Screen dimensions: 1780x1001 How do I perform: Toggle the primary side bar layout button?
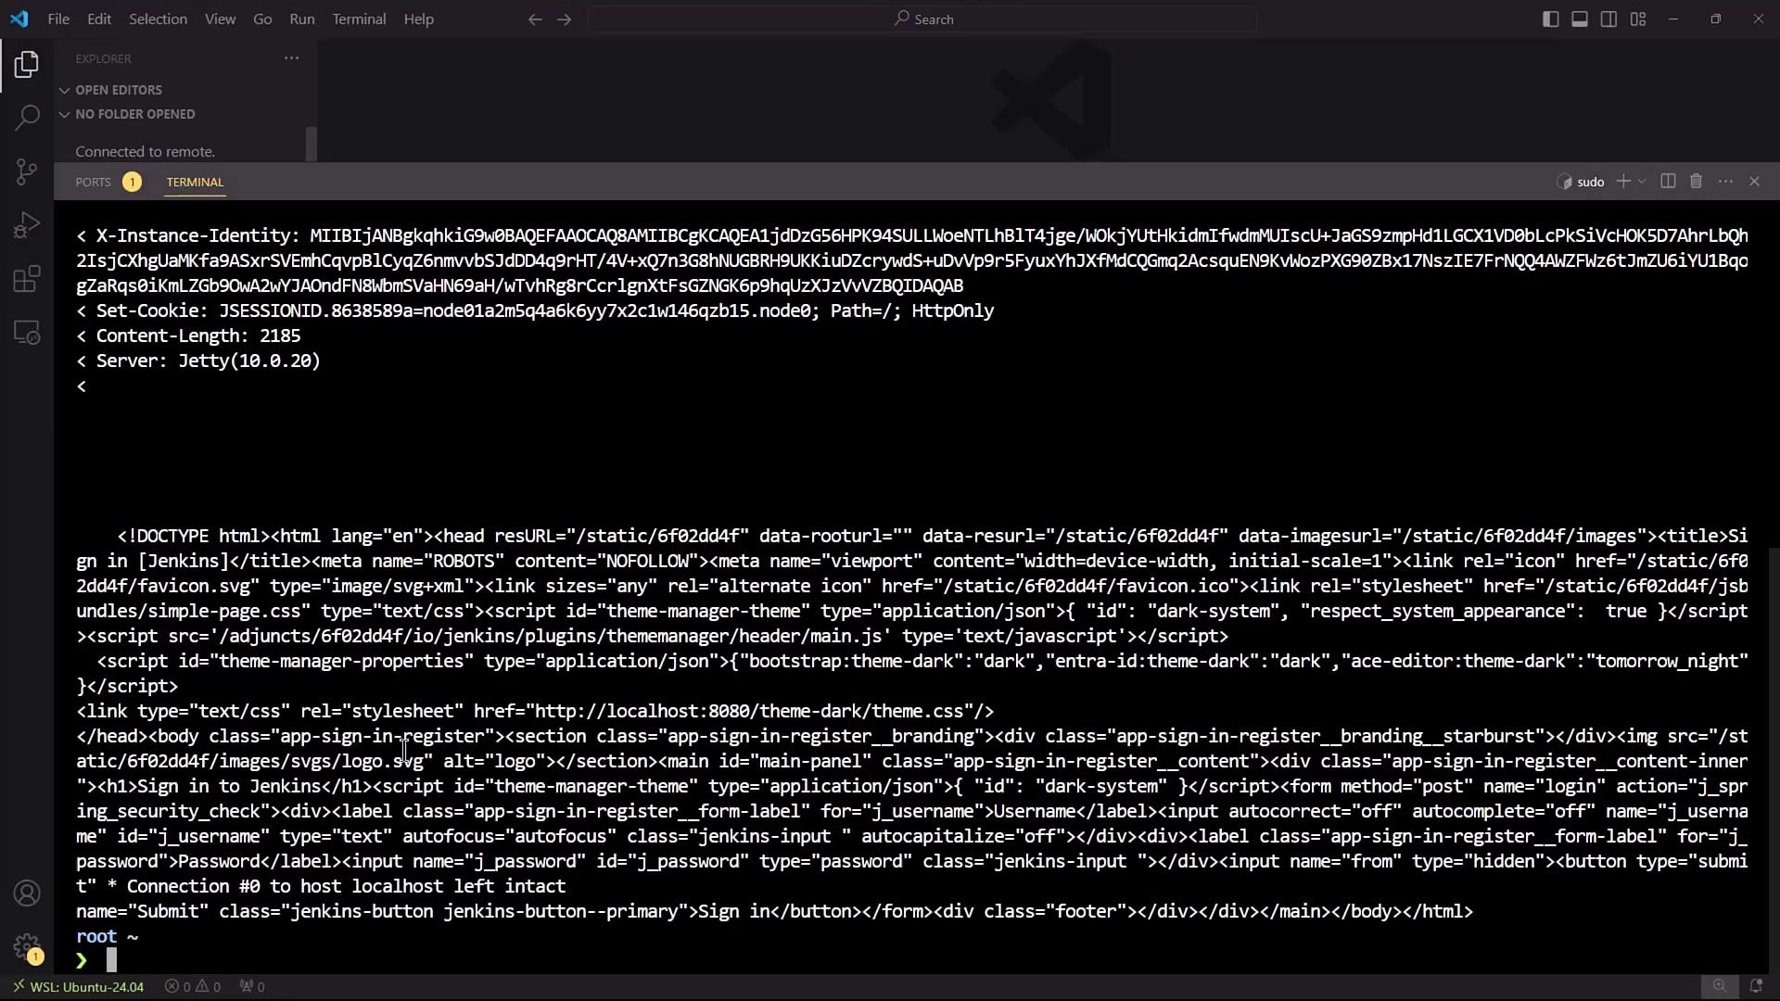pyautogui.click(x=1550, y=19)
